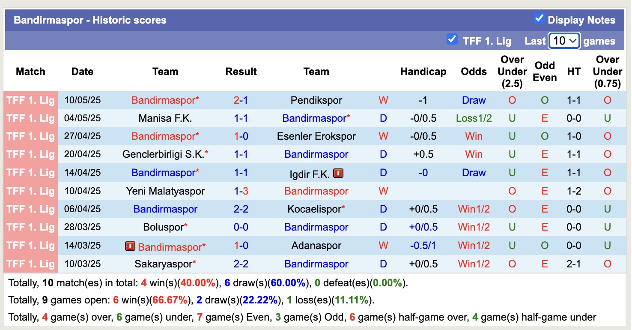Disable the TFF 1. Lig filter checkbox
The image size is (632, 330).
coord(452,39)
